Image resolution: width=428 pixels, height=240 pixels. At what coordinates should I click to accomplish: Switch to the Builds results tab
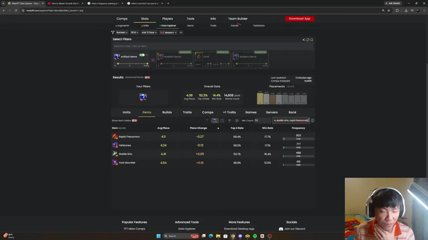(x=167, y=112)
